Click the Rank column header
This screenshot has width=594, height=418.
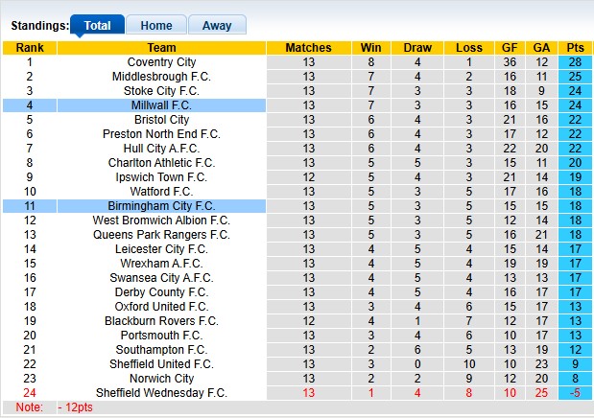(30, 48)
